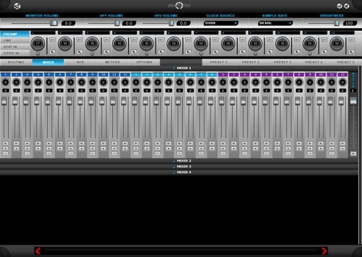Solo blue mixer channel 2
362x257 pixels.
click(x=17, y=148)
